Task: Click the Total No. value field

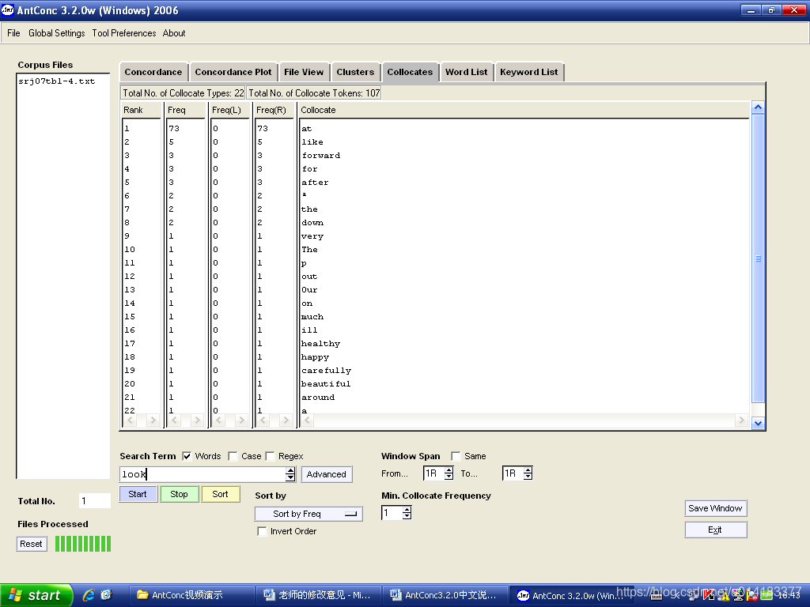Action: point(95,500)
